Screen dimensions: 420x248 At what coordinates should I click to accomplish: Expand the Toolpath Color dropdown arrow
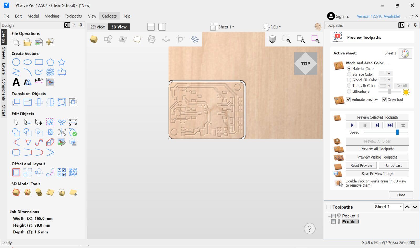tap(389, 86)
